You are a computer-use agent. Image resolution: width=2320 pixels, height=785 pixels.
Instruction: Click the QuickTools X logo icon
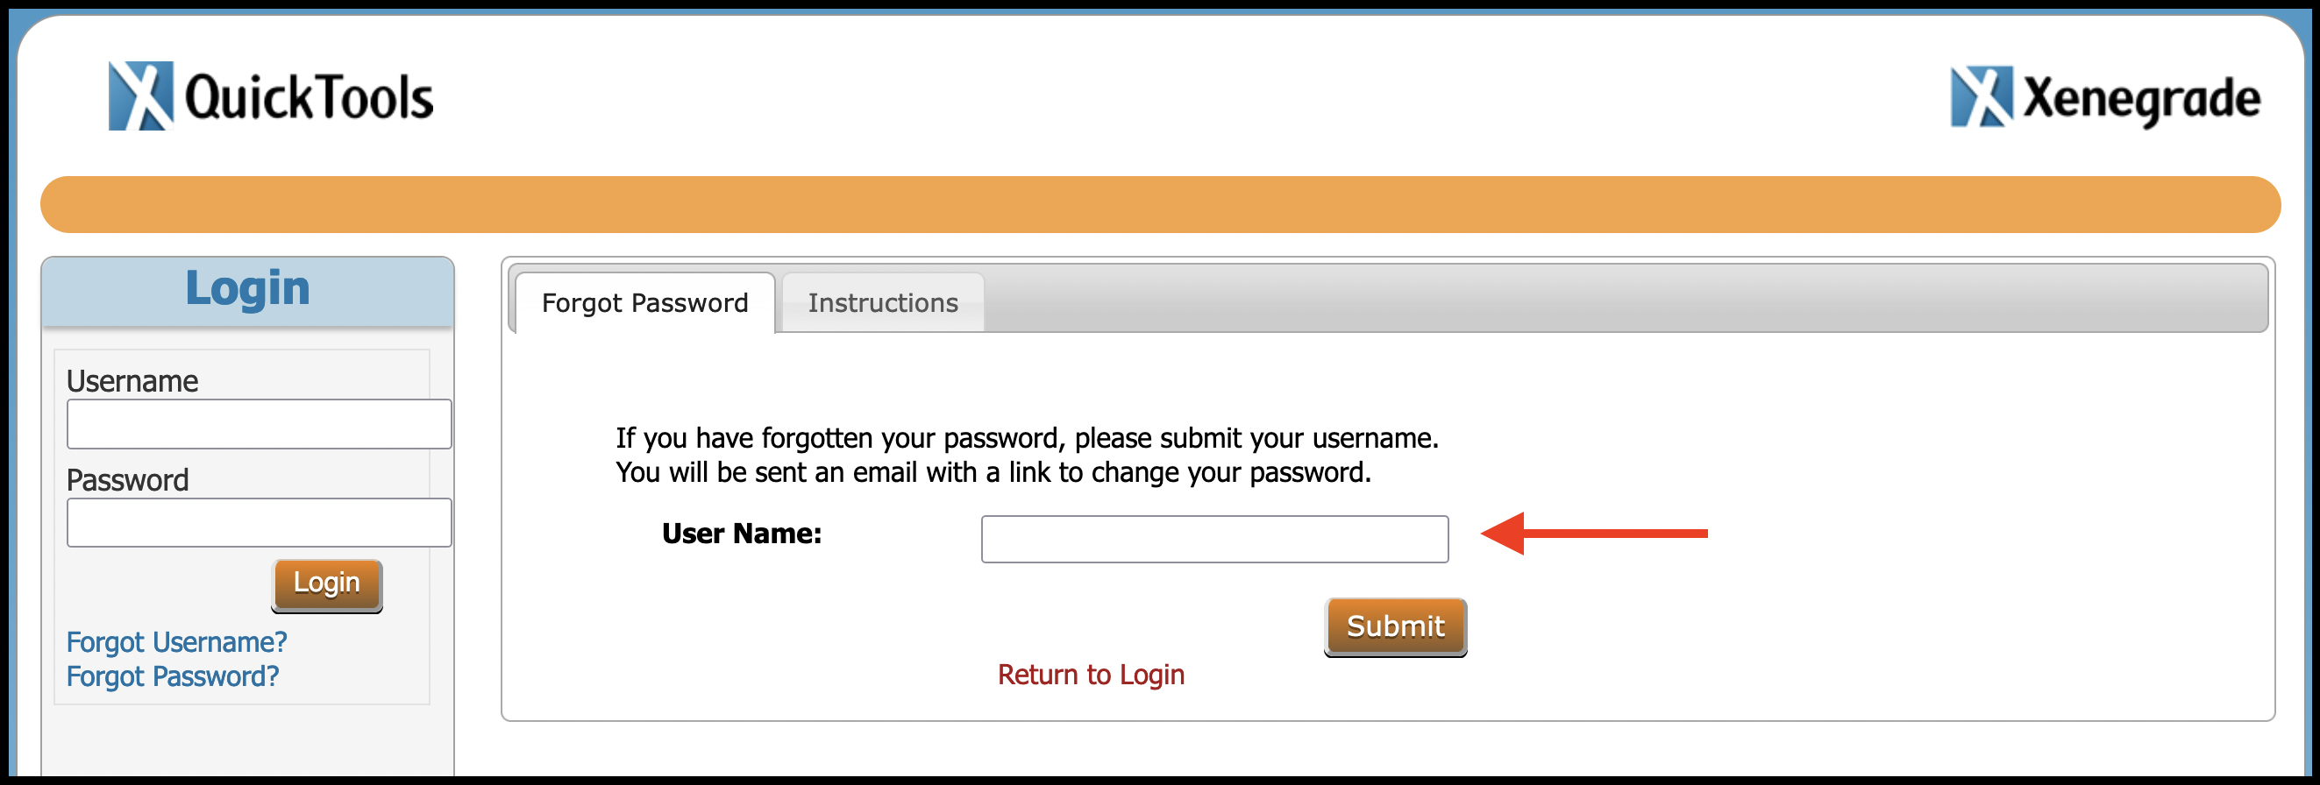pos(140,95)
